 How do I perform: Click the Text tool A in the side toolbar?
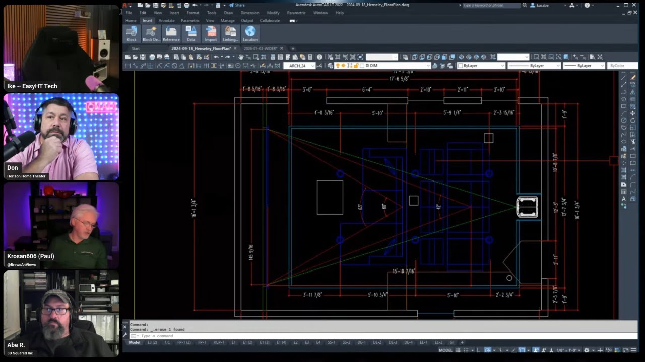[x=624, y=199]
